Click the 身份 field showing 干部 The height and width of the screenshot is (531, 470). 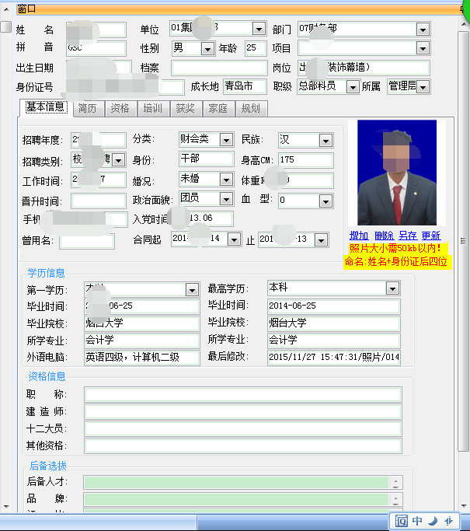point(206,159)
